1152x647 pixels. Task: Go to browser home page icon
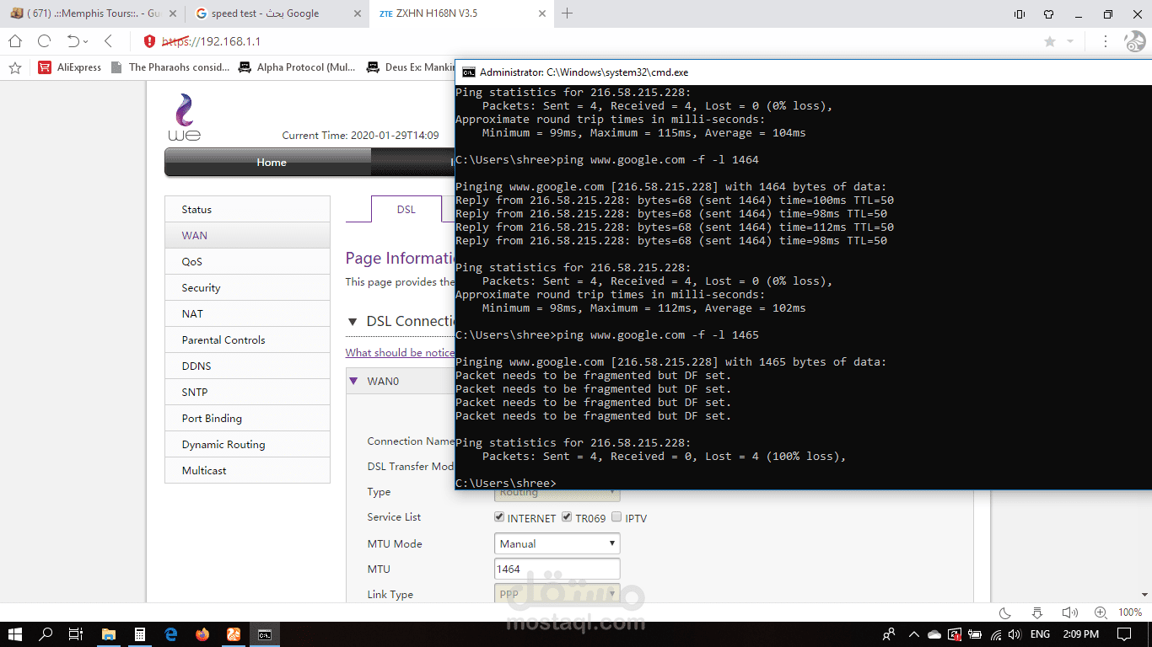click(x=15, y=41)
